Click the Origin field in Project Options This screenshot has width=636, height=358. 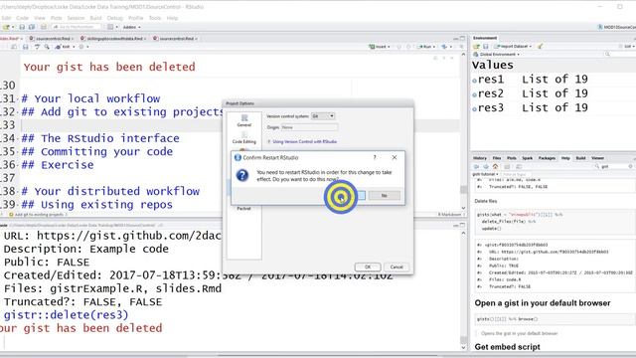(x=309, y=127)
